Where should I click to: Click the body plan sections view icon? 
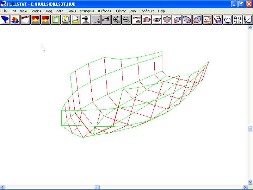coord(167,20)
